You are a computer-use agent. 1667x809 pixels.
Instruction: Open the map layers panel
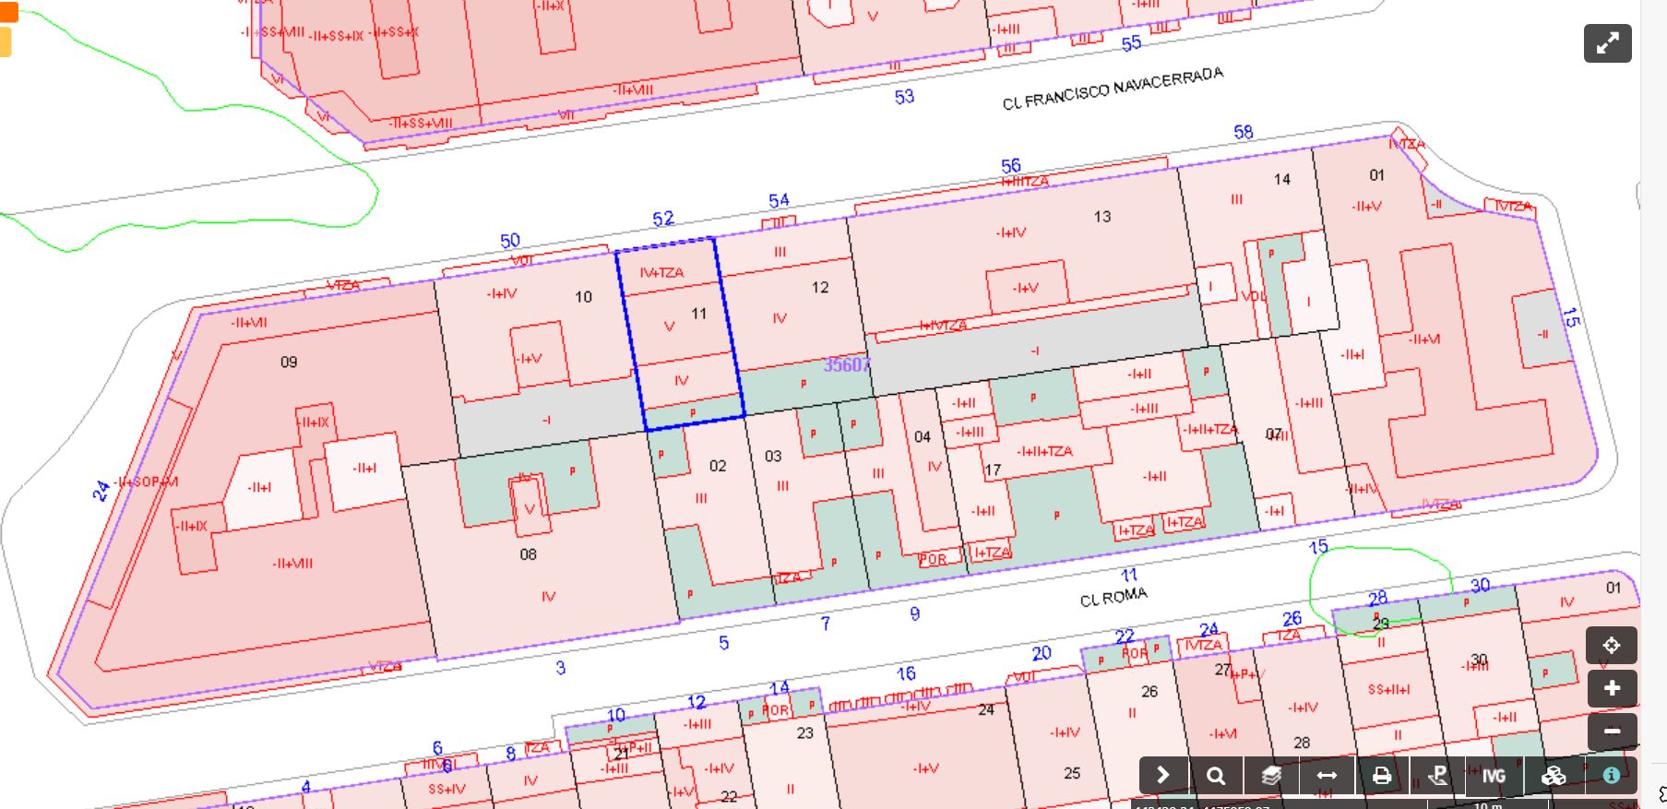coord(1271,776)
